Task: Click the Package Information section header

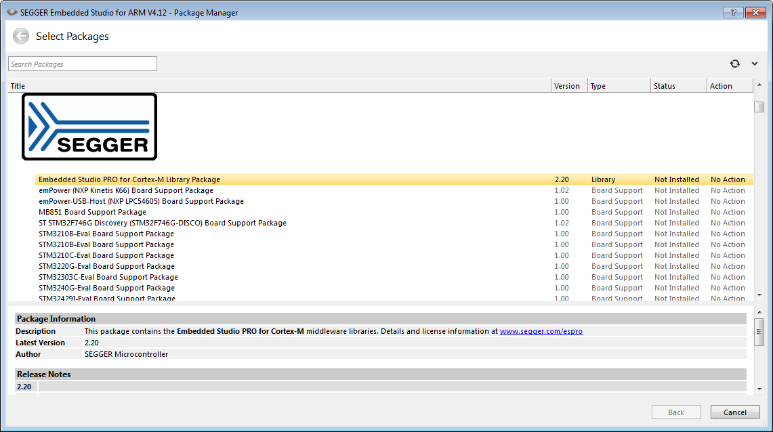Action: coord(380,319)
